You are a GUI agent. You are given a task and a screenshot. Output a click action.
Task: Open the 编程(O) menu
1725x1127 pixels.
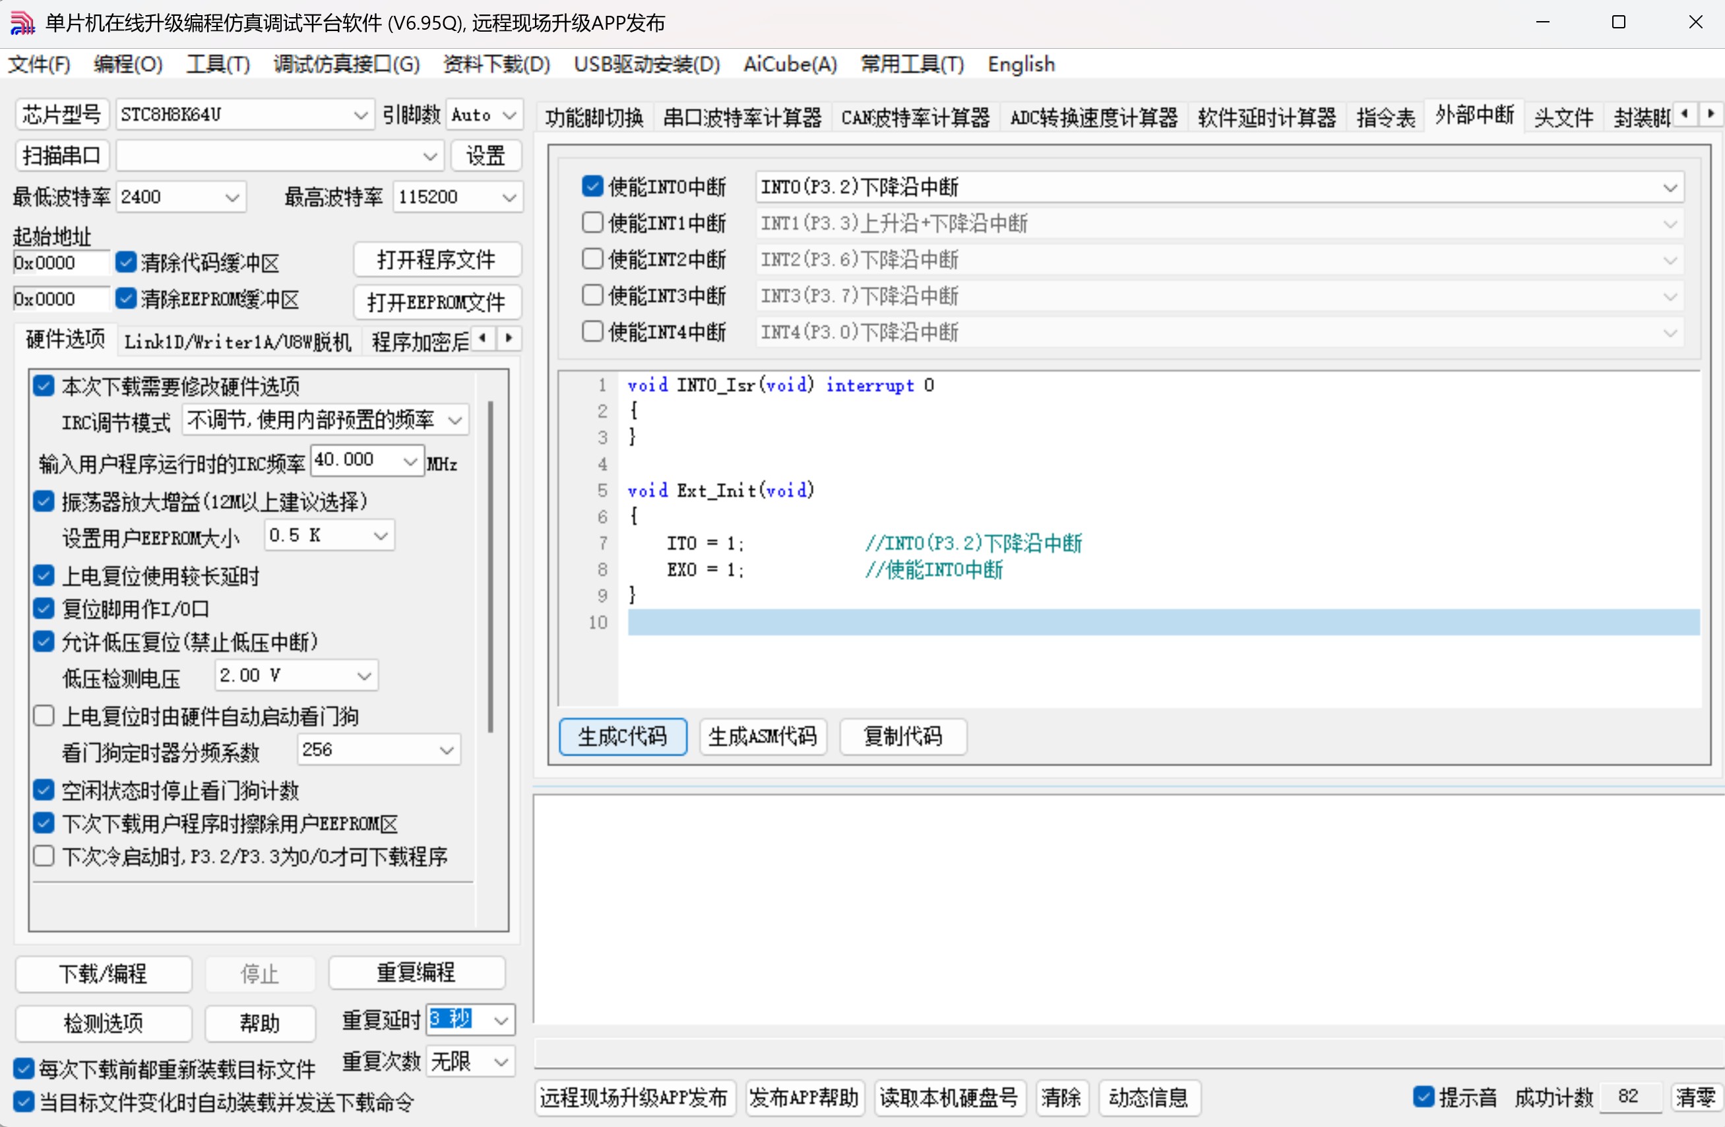(x=128, y=64)
